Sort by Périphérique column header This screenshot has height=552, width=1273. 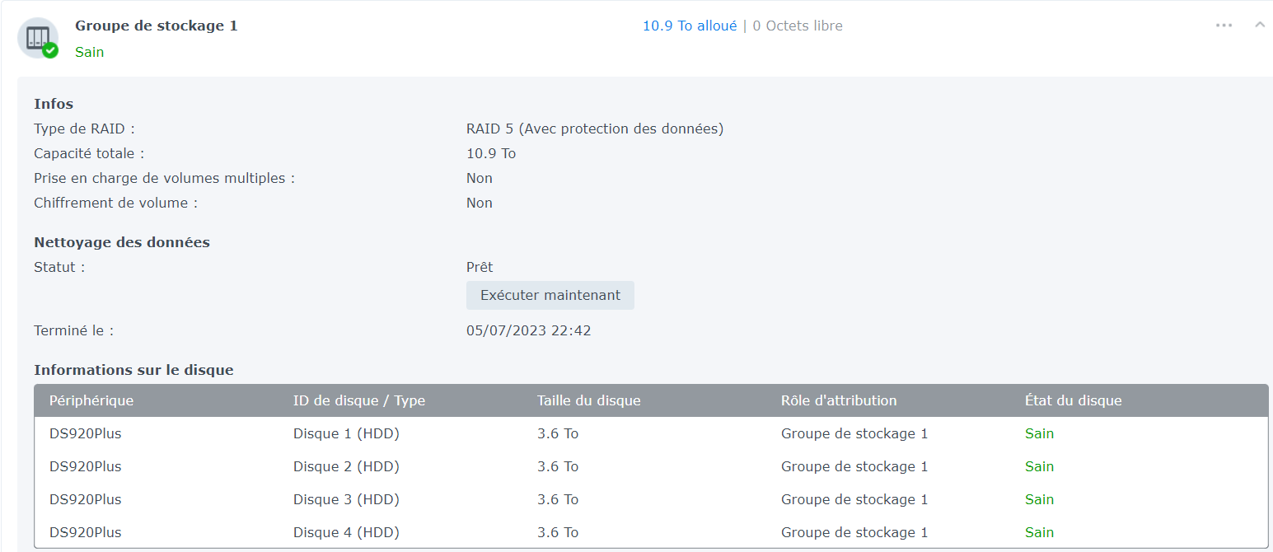(91, 400)
